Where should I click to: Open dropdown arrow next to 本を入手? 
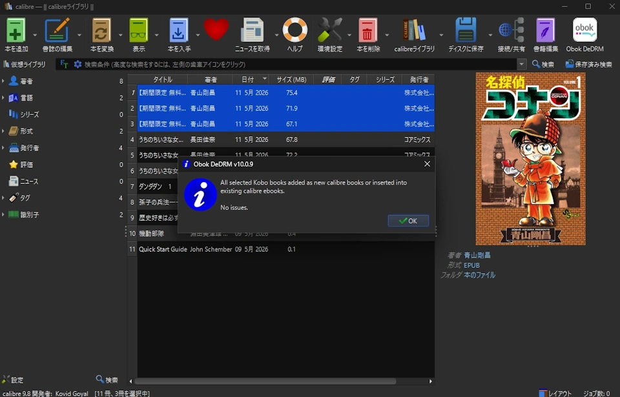pos(198,35)
